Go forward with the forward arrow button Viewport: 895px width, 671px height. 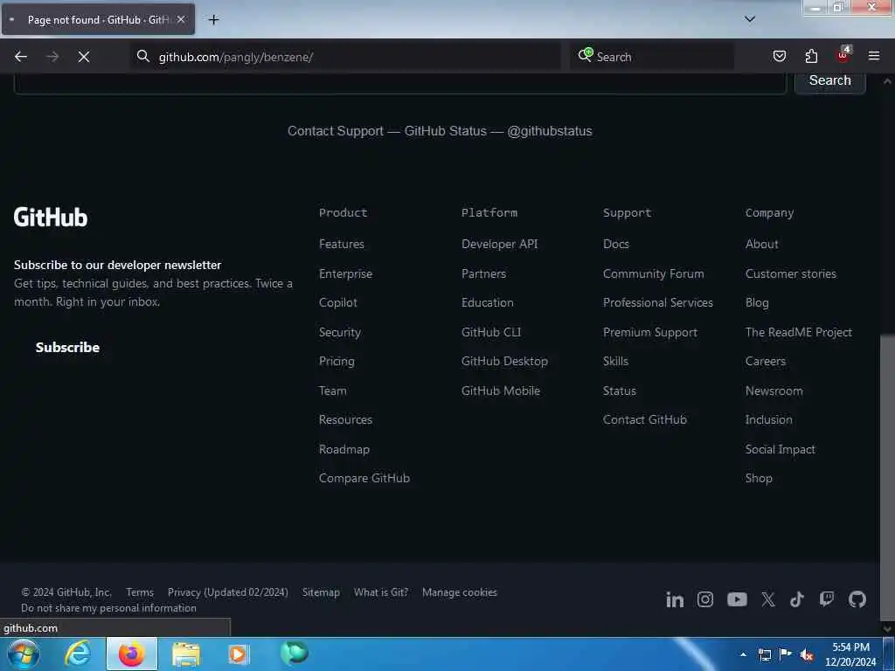click(x=52, y=57)
